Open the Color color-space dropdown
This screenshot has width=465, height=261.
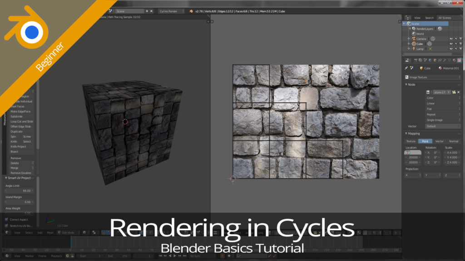[443, 98]
